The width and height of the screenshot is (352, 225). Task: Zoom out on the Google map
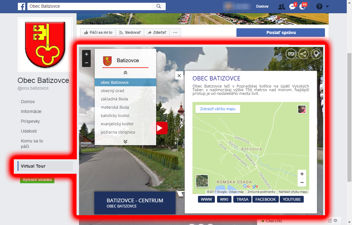302,182
